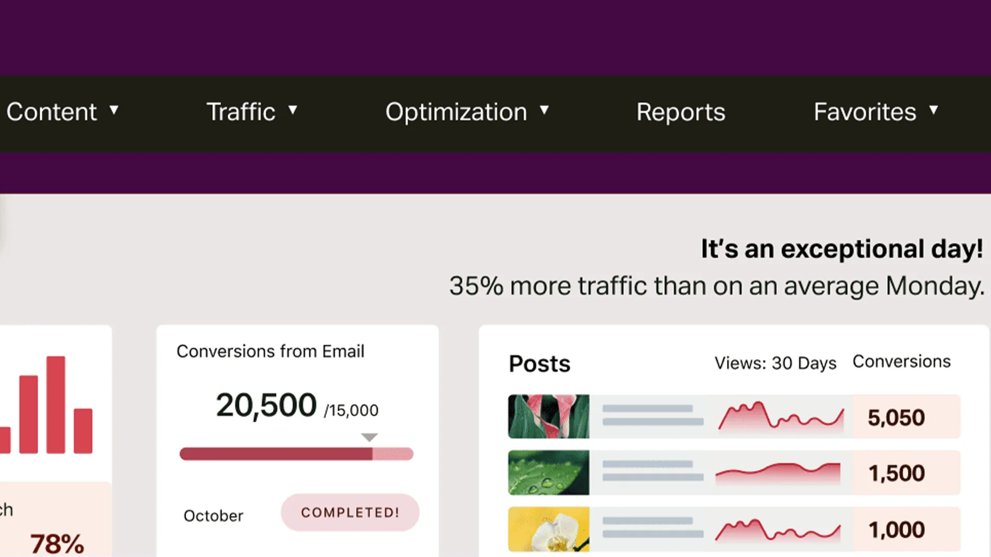This screenshot has width=991, height=557.
Task: Click the 1,500 conversions value
Action: (x=897, y=473)
